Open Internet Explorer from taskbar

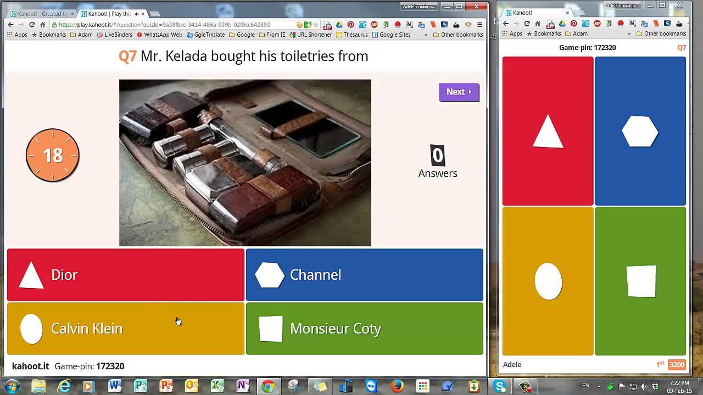(64, 386)
